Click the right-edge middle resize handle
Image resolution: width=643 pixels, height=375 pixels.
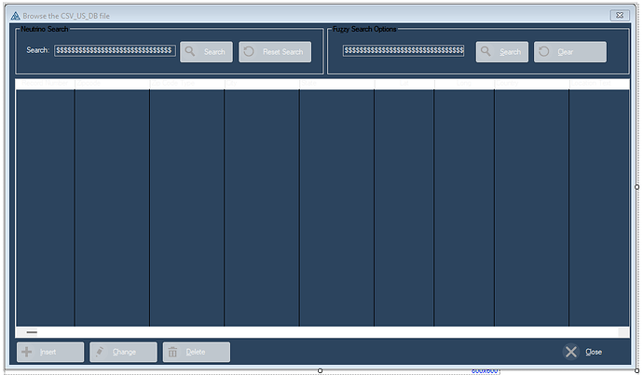[x=637, y=186]
